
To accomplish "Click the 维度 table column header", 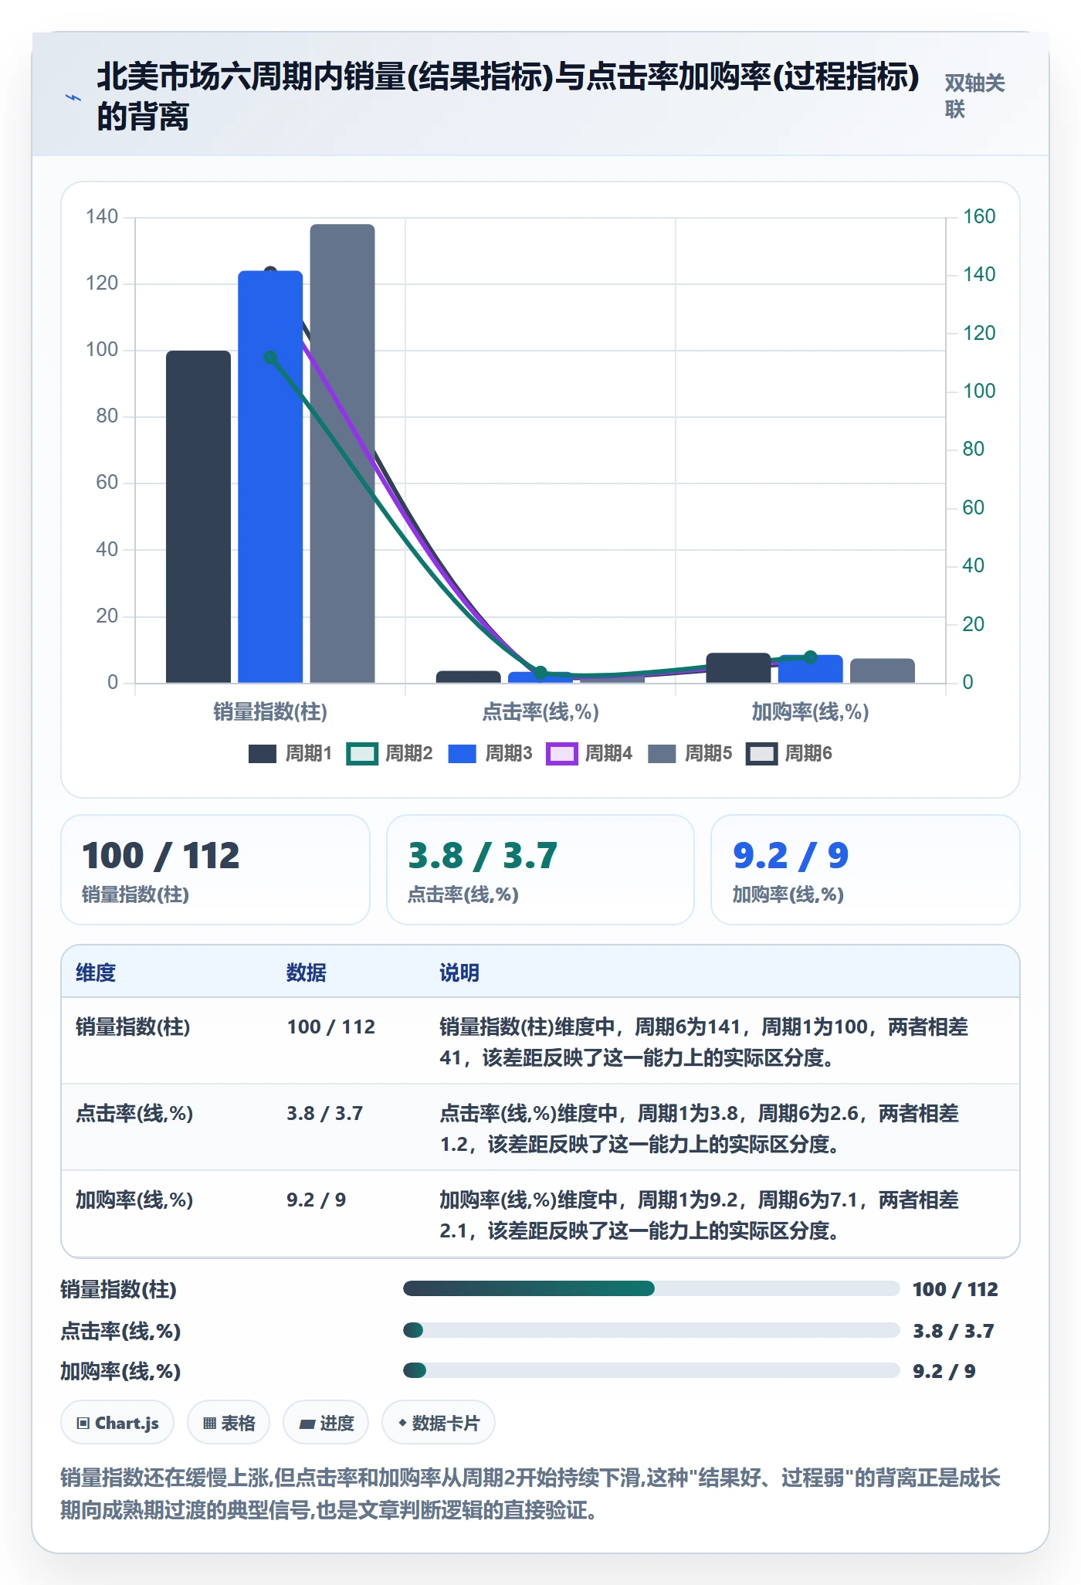I will [x=96, y=972].
